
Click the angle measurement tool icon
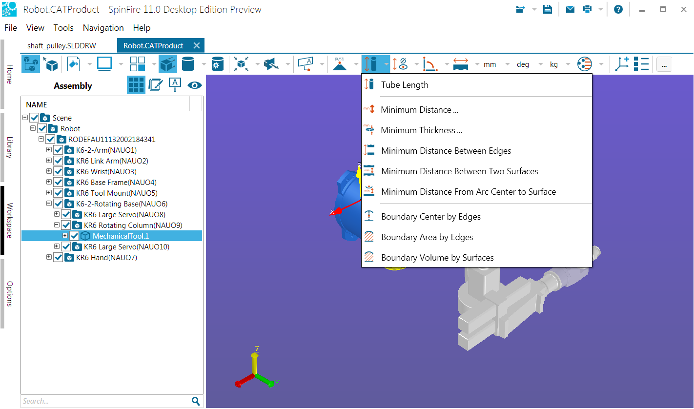(x=430, y=64)
